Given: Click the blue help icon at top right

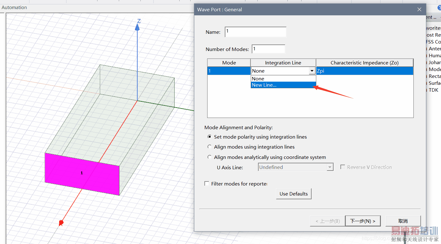Looking at the screenshot, I should click(x=439, y=8).
